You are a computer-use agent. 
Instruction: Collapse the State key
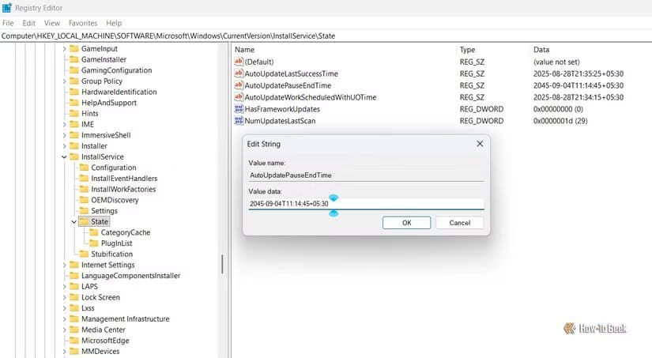tap(74, 221)
